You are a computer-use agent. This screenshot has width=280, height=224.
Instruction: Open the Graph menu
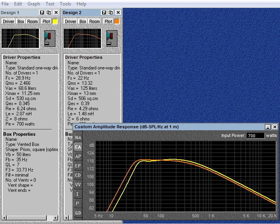(x=34, y=4)
